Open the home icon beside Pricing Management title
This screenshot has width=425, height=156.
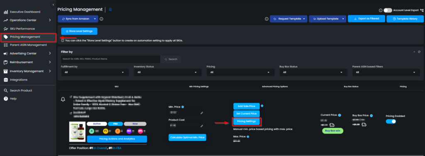(110, 10)
